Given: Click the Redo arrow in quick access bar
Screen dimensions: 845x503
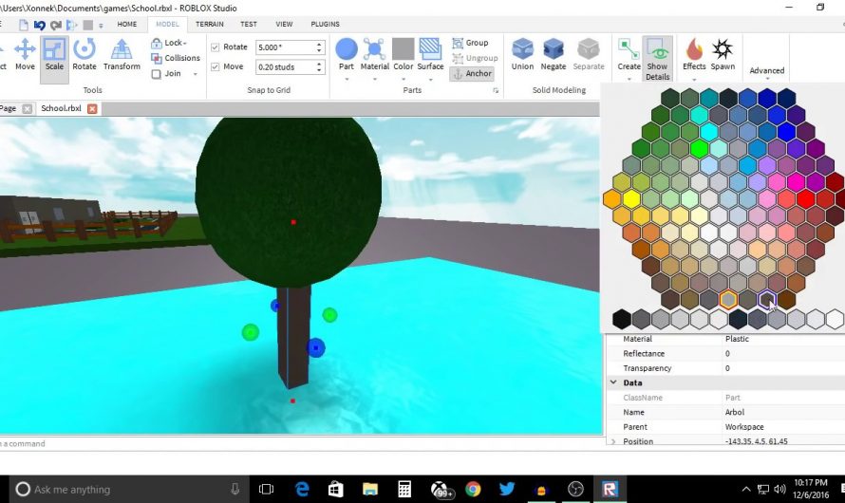Looking at the screenshot, I should pos(55,25).
